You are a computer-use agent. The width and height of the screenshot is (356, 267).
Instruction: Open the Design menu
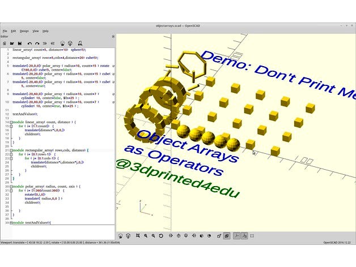coord(24,31)
